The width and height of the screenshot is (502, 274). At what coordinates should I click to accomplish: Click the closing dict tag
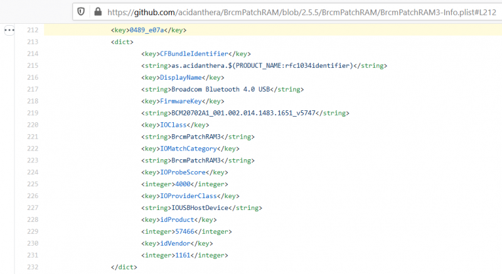pos(124,266)
